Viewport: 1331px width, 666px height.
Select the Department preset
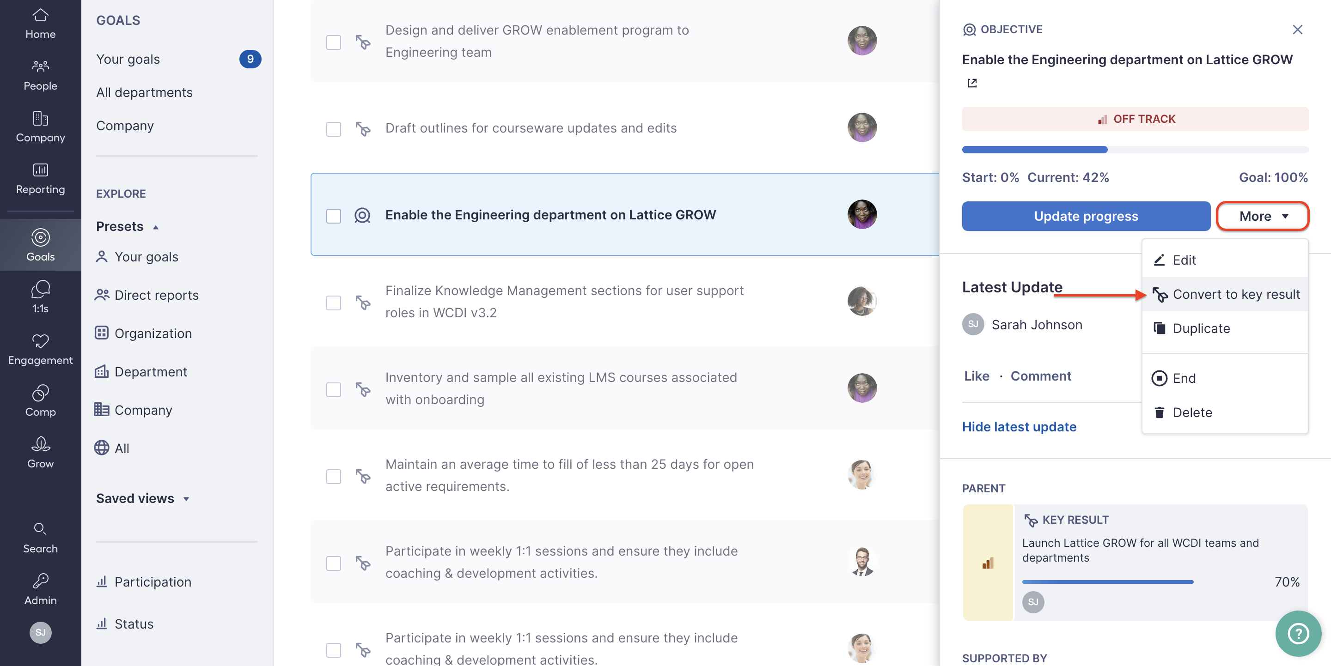(x=141, y=371)
